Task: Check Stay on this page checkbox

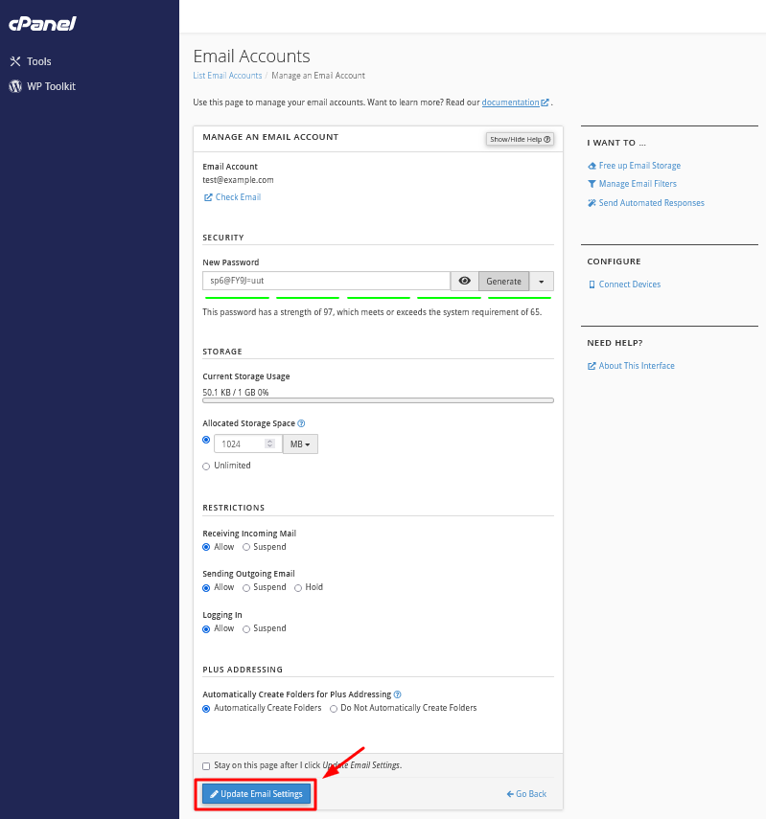Action: (x=206, y=765)
